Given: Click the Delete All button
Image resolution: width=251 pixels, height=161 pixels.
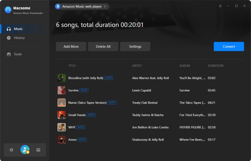Looking at the screenshot, I should point(103,46).
